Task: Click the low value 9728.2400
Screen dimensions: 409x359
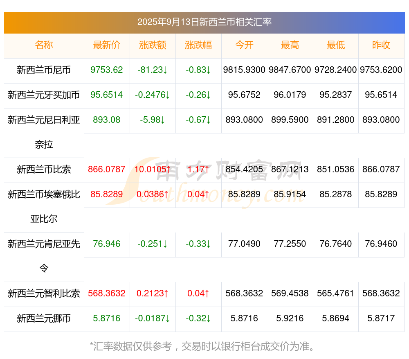Action: click(x=336, y=70)
